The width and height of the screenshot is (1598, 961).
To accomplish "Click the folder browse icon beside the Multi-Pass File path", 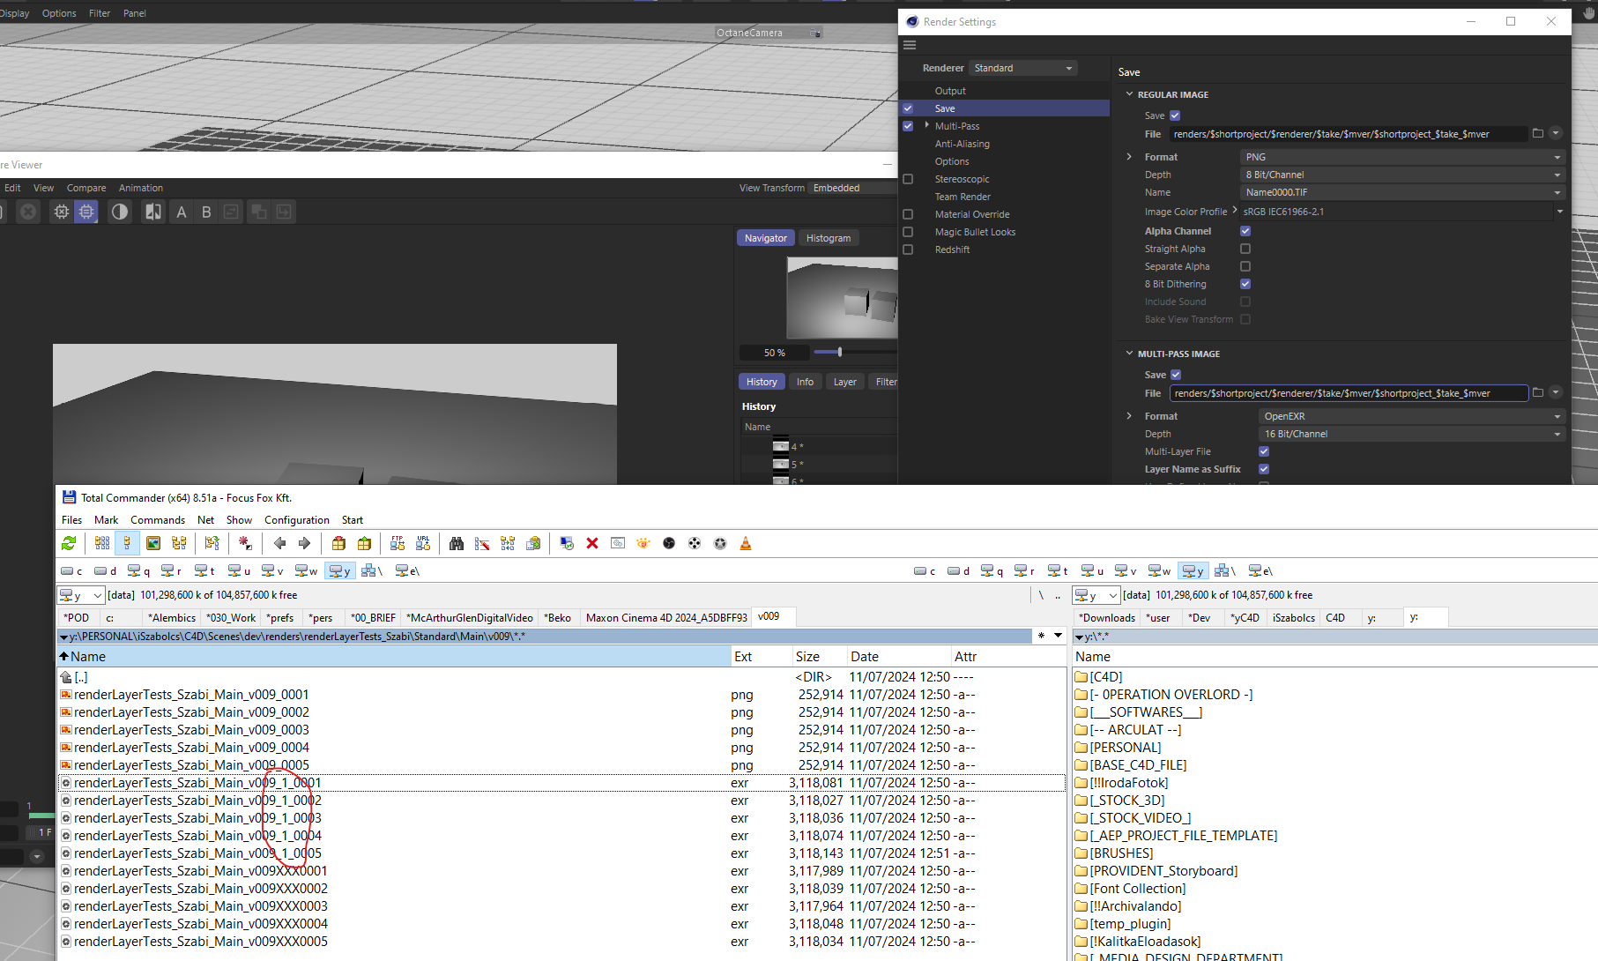I will (1538, 392).
